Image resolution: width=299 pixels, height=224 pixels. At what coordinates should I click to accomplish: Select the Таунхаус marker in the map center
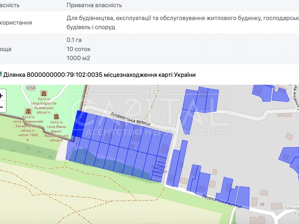(159, 168)
